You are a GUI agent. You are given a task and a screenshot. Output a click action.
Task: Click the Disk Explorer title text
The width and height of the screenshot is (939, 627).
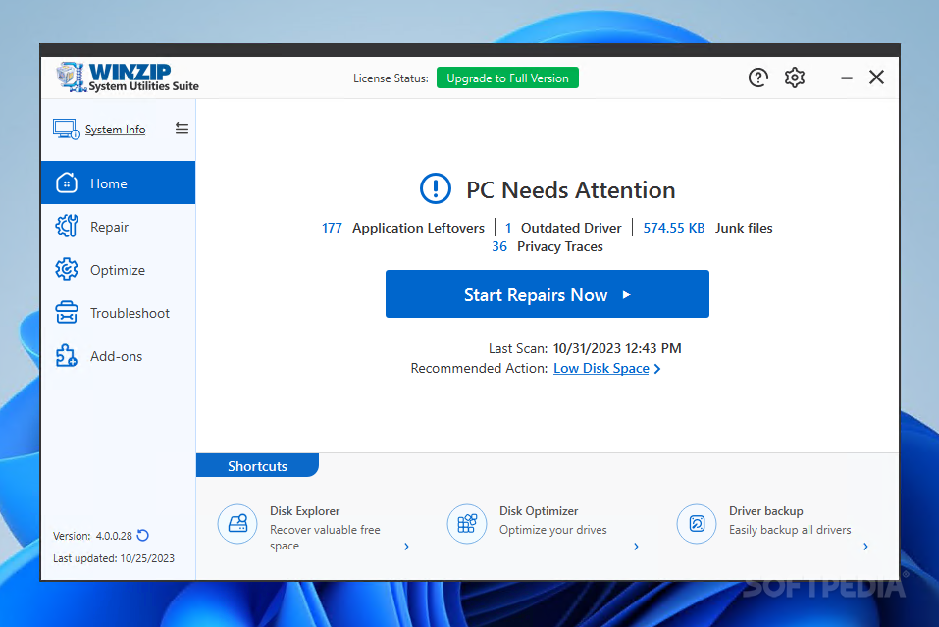[x=305, y=511]
